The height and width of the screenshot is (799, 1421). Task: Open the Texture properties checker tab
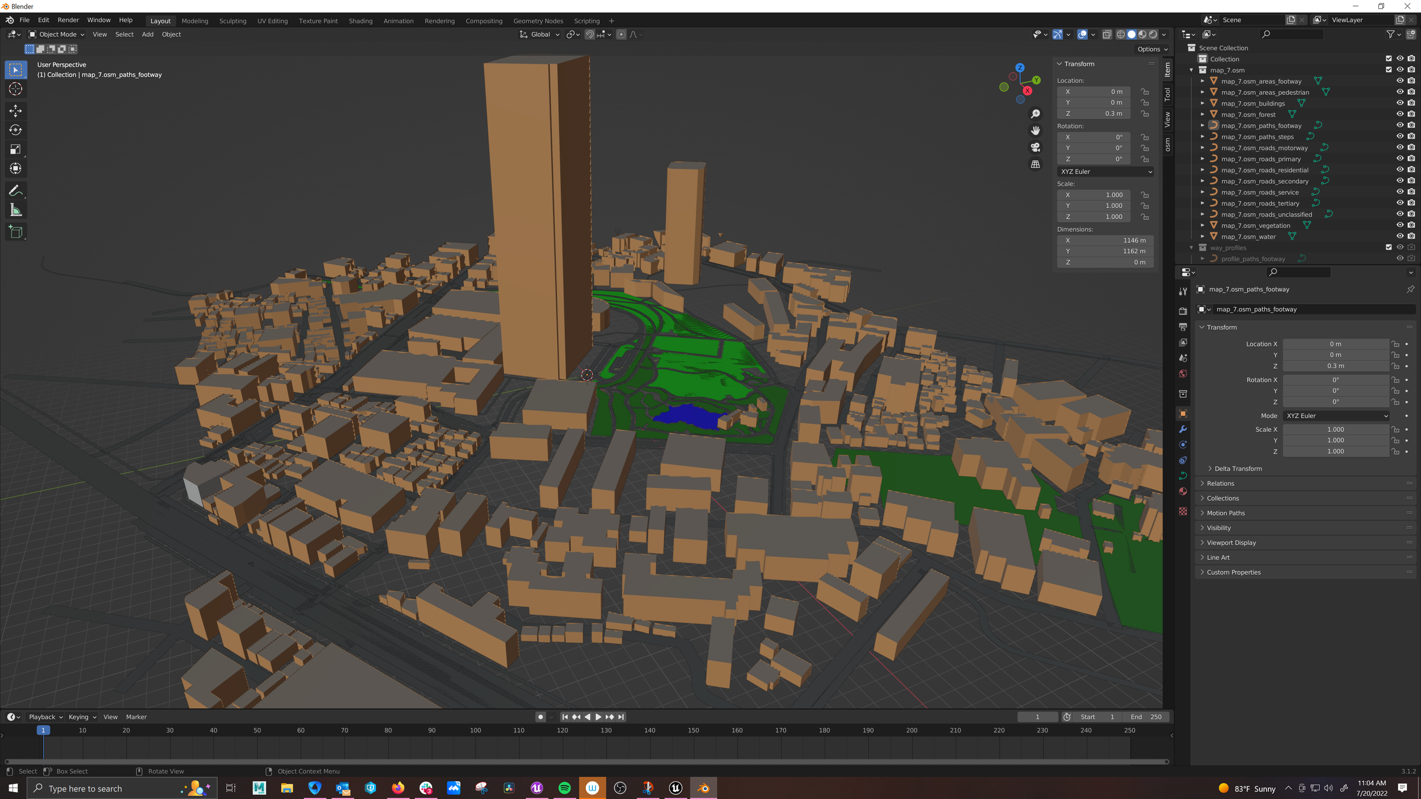pyautogui.click(x=1183, y=511)
